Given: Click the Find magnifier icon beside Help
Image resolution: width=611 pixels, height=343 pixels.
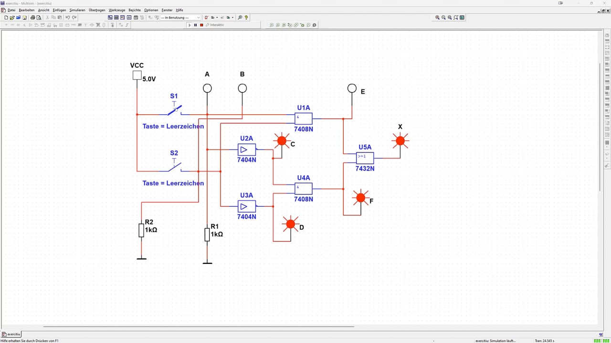Looking at the screenshot, I should (x=240, y=18).
